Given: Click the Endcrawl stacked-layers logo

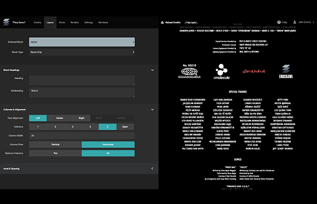Looking at the screenshot, I should click(x=6, y=22).
